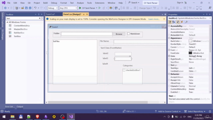Click the Open File folder icon
Screen dimensions: 213x120
pyautogui.click(x=23, y=8)
